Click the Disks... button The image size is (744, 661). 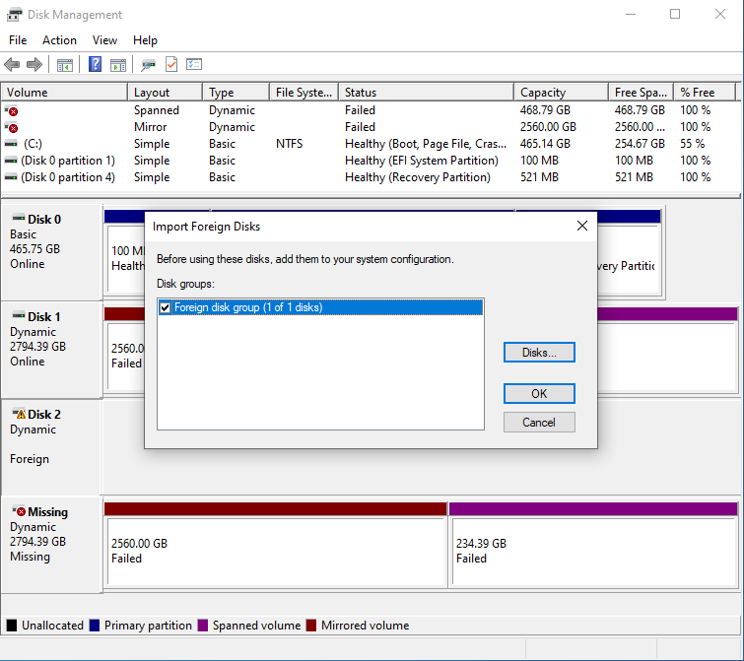tap(539, 353)
